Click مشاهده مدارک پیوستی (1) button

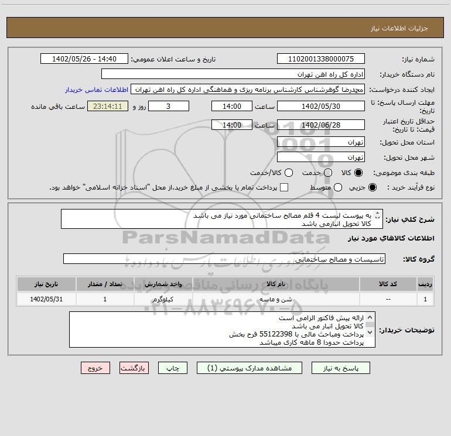click(250, 368)
